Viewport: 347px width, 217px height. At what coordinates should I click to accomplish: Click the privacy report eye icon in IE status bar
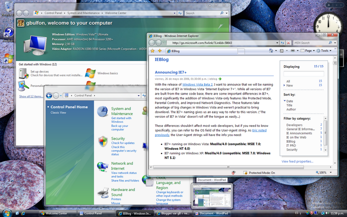[233, 173]
